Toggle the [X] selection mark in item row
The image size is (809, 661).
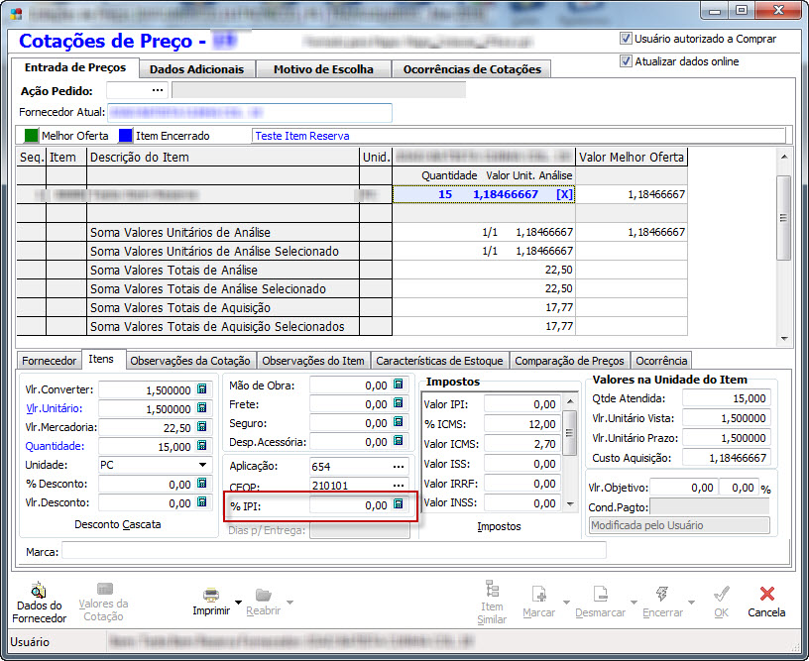pos(564,194)
